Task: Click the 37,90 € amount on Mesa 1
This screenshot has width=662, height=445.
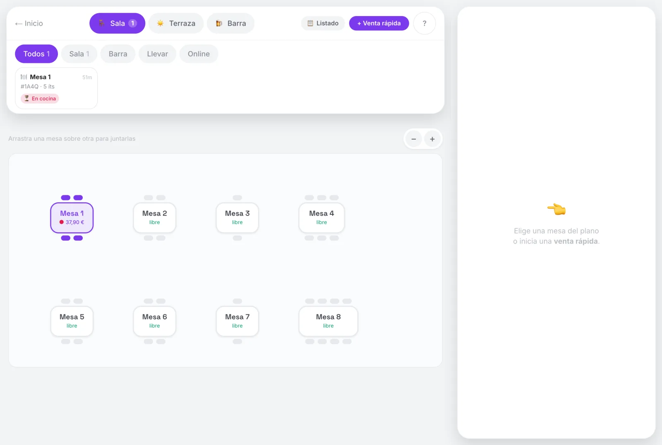Action: 75,222
